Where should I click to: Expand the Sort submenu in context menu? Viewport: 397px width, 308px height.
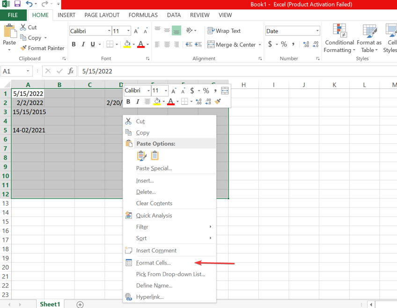(169, 238)
